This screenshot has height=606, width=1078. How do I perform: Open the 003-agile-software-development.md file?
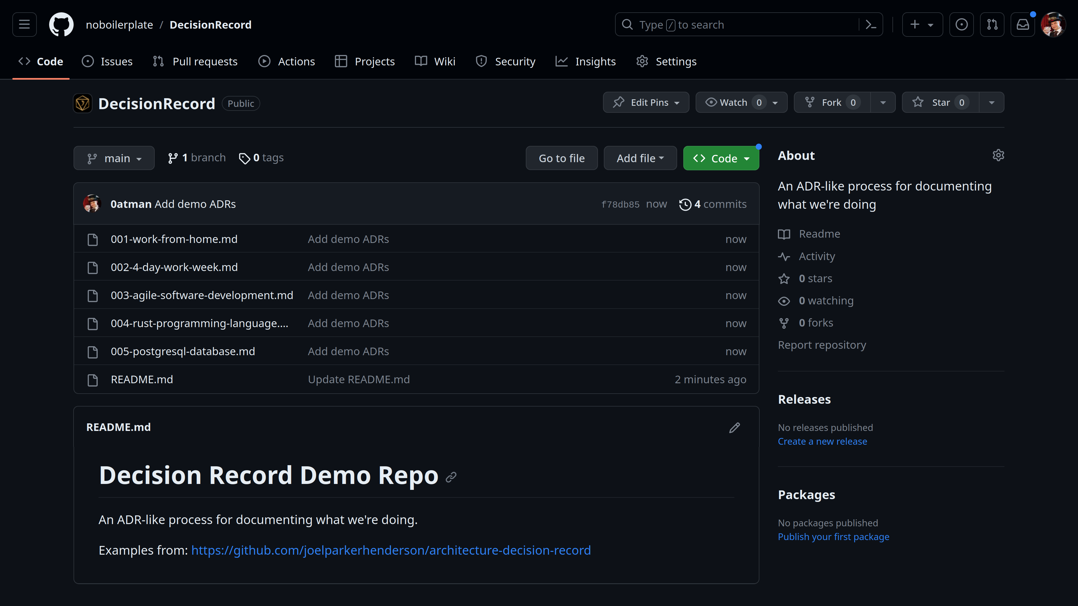pyautogui.click(x=202, y=295)
